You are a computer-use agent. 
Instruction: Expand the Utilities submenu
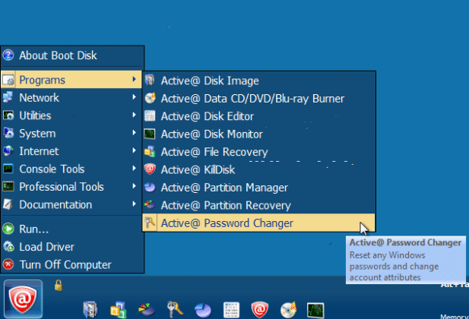pyautogui.click(x=71, y=115)
